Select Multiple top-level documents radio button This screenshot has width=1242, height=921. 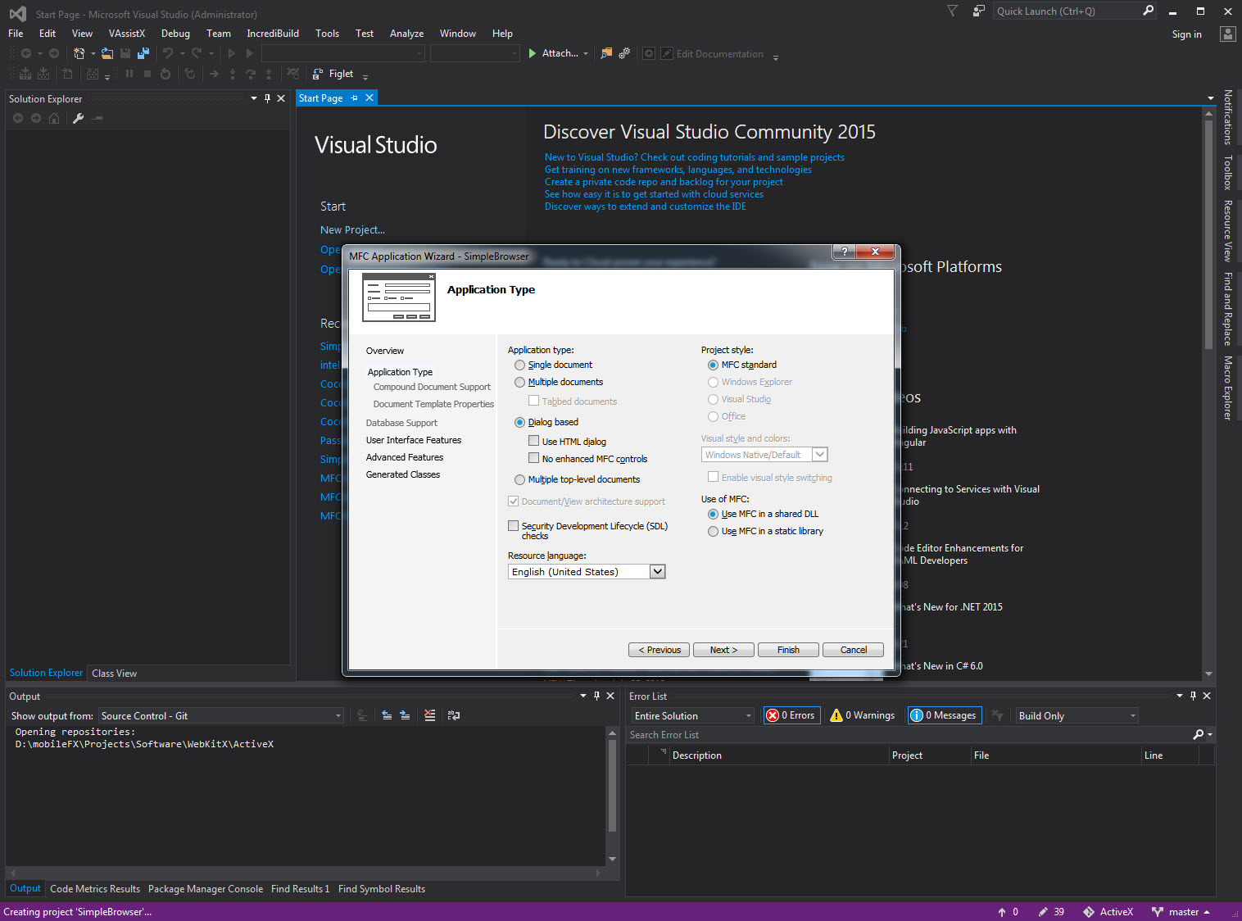tap(519, 480)
